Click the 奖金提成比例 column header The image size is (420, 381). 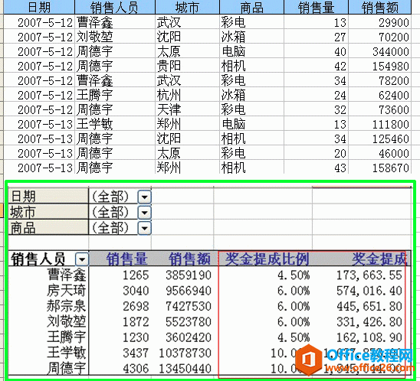(x=267, y=259)
